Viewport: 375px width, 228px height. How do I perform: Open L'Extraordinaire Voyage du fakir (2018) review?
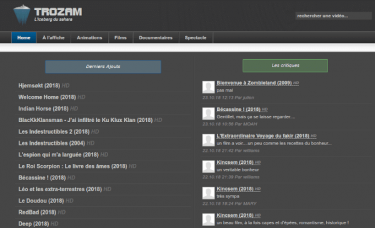(263, 136)
